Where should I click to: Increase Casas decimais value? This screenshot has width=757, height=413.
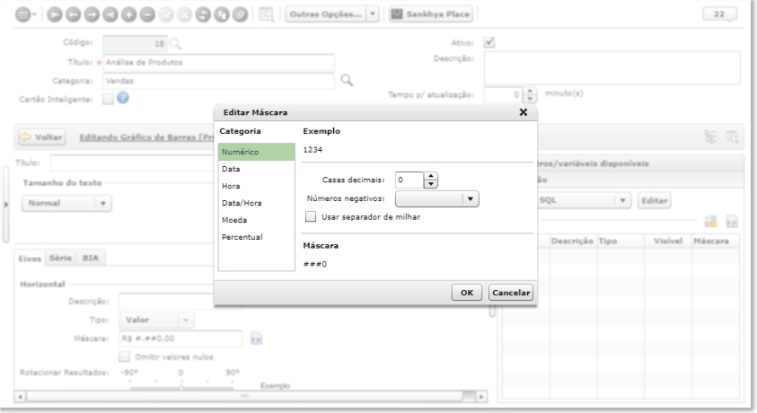pos(431,176)
